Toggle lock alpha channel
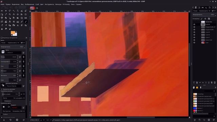 pyautogui.click(x=209, y=19)
